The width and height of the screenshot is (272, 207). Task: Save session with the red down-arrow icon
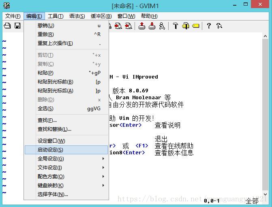152,26
